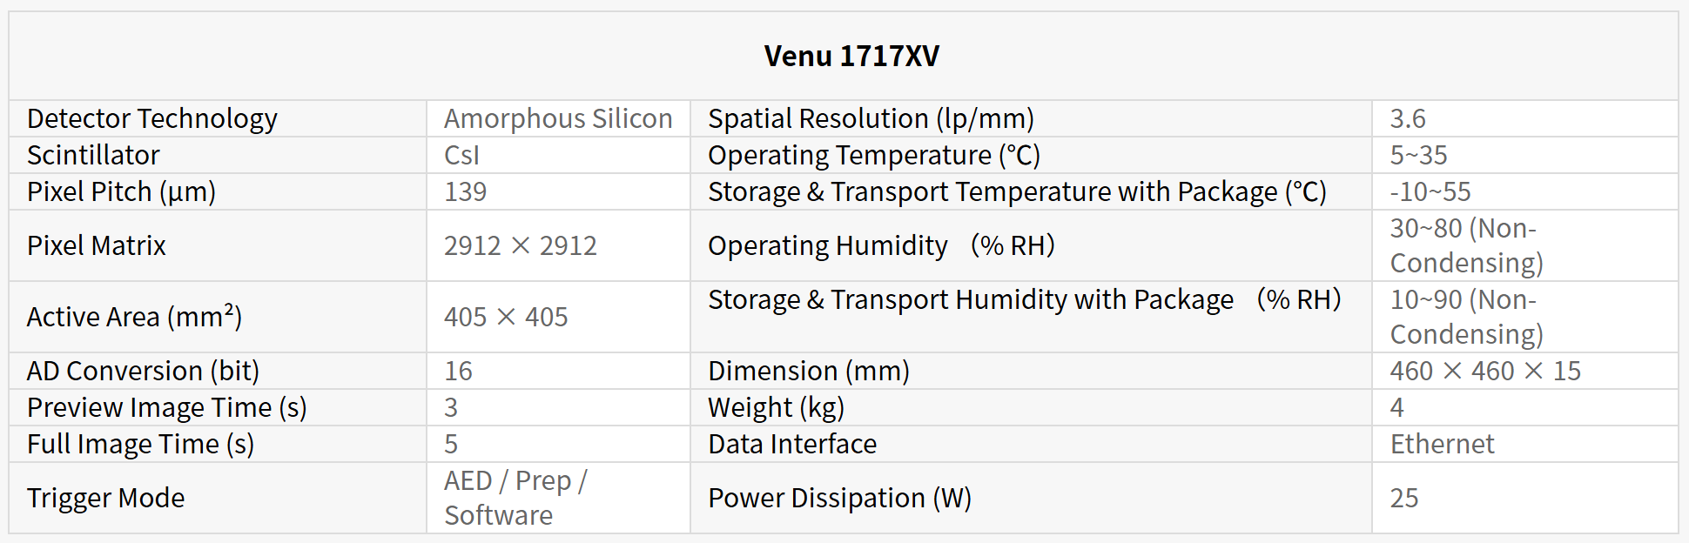Click the Full Image Time label

140,444
